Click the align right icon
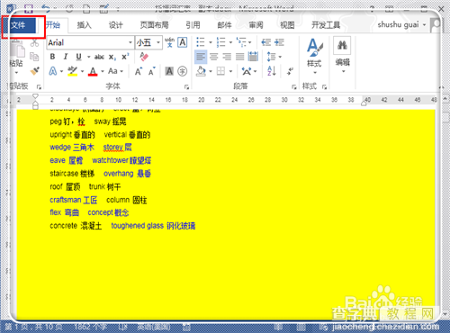The image size is (450, 333). [227, 57]
